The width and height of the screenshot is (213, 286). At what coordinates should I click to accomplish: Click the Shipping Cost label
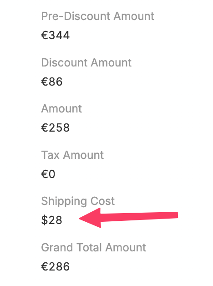(78, 201)
